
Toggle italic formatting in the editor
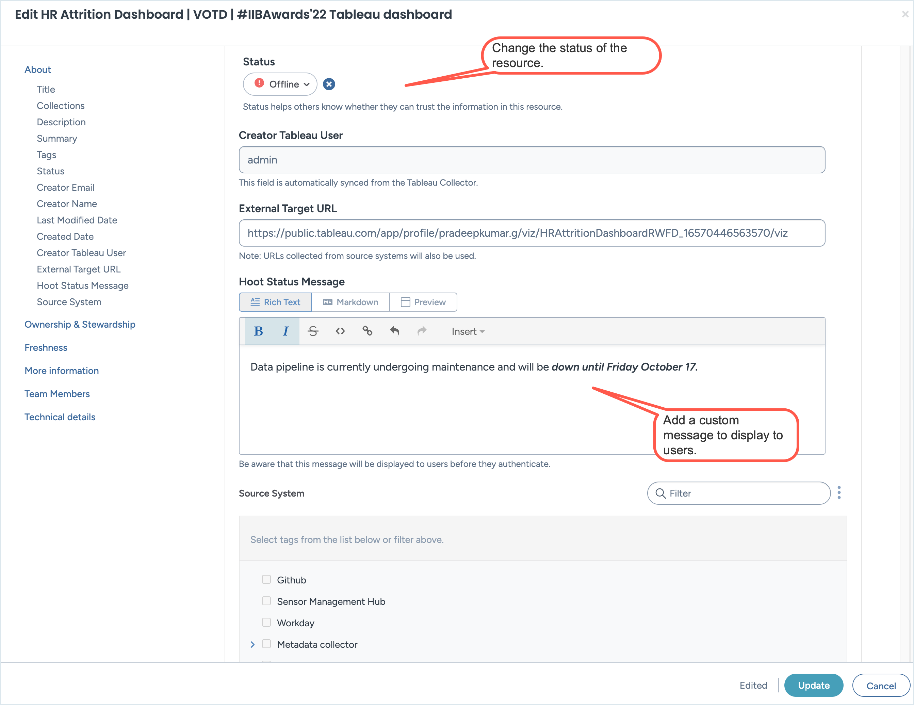coord(285,331)
